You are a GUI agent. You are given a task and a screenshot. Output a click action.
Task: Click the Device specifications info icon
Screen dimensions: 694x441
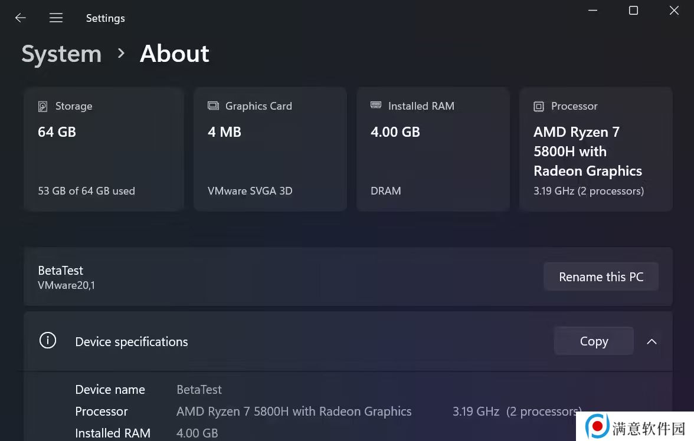(48, 341)
